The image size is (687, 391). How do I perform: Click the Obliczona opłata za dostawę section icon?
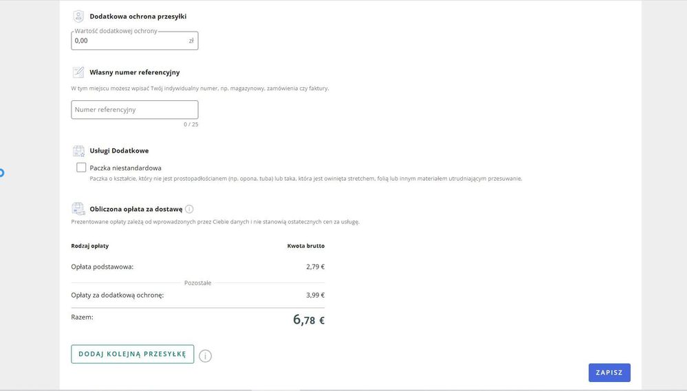click(x=78, y=209)
